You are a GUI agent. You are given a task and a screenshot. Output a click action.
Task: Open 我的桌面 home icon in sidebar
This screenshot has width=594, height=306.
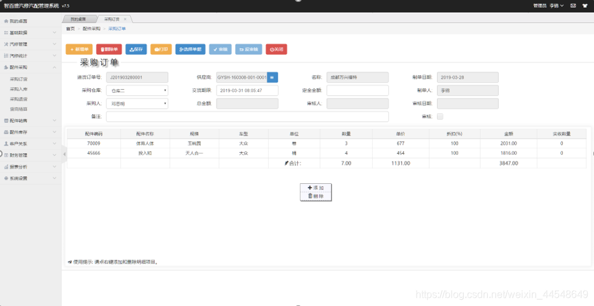click(x=6, y=21)
